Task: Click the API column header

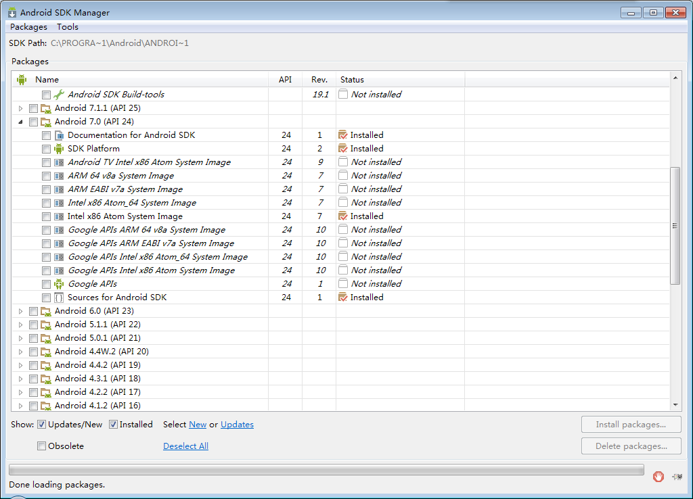Action: (285, 80)
